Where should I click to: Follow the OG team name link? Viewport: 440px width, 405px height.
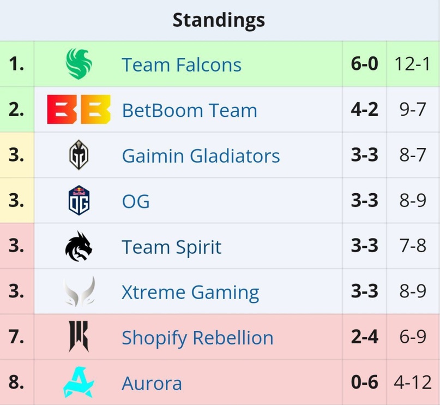click(136, 201)
